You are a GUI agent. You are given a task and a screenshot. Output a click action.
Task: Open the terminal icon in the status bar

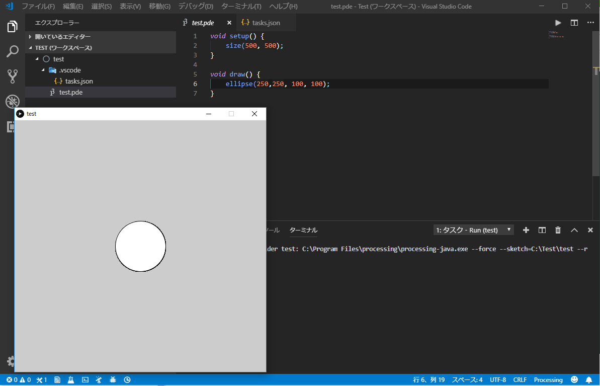[85, 379]
